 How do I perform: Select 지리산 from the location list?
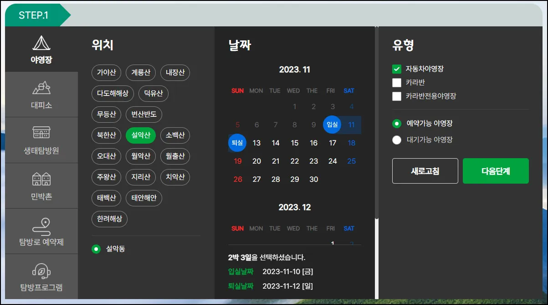(x=140, y=177)
